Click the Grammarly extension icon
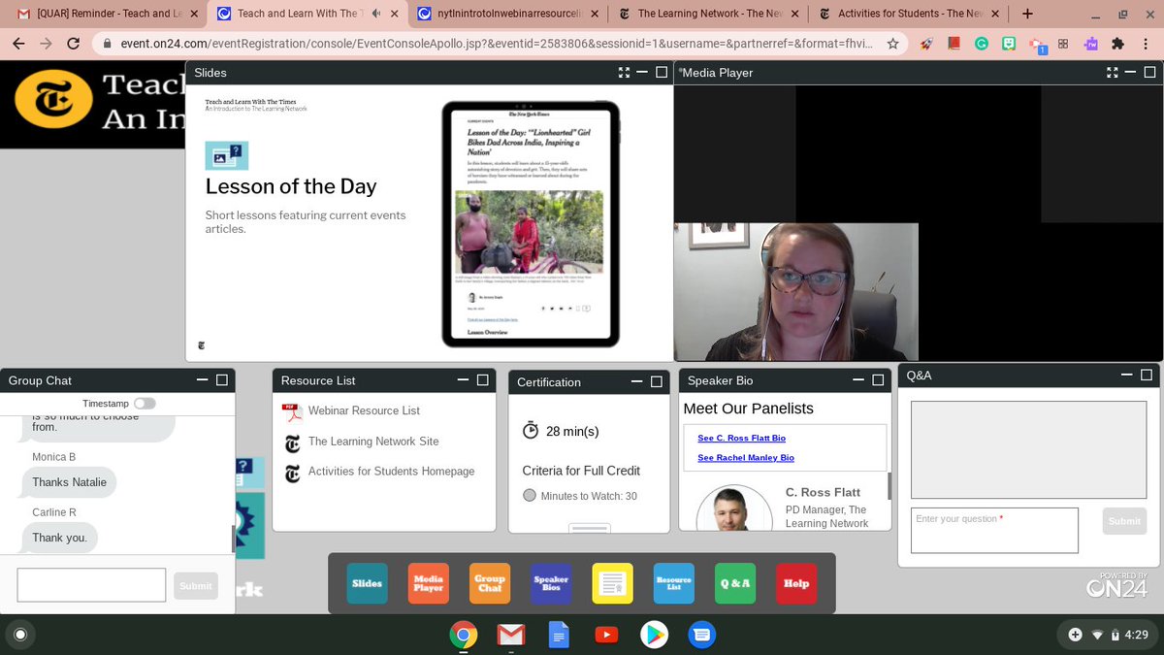Viewport: 1164px width, 655px height. click(982, 44)
